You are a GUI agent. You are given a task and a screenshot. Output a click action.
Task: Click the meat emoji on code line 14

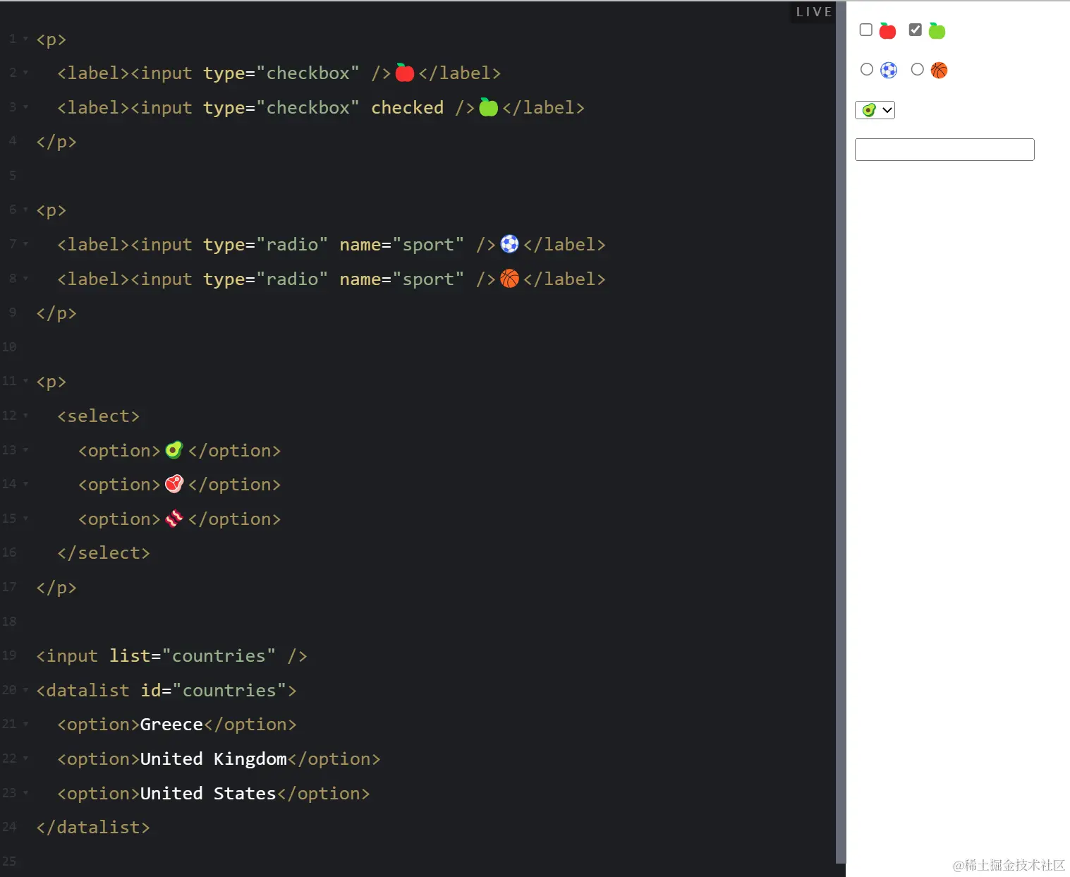pos(174,483)
